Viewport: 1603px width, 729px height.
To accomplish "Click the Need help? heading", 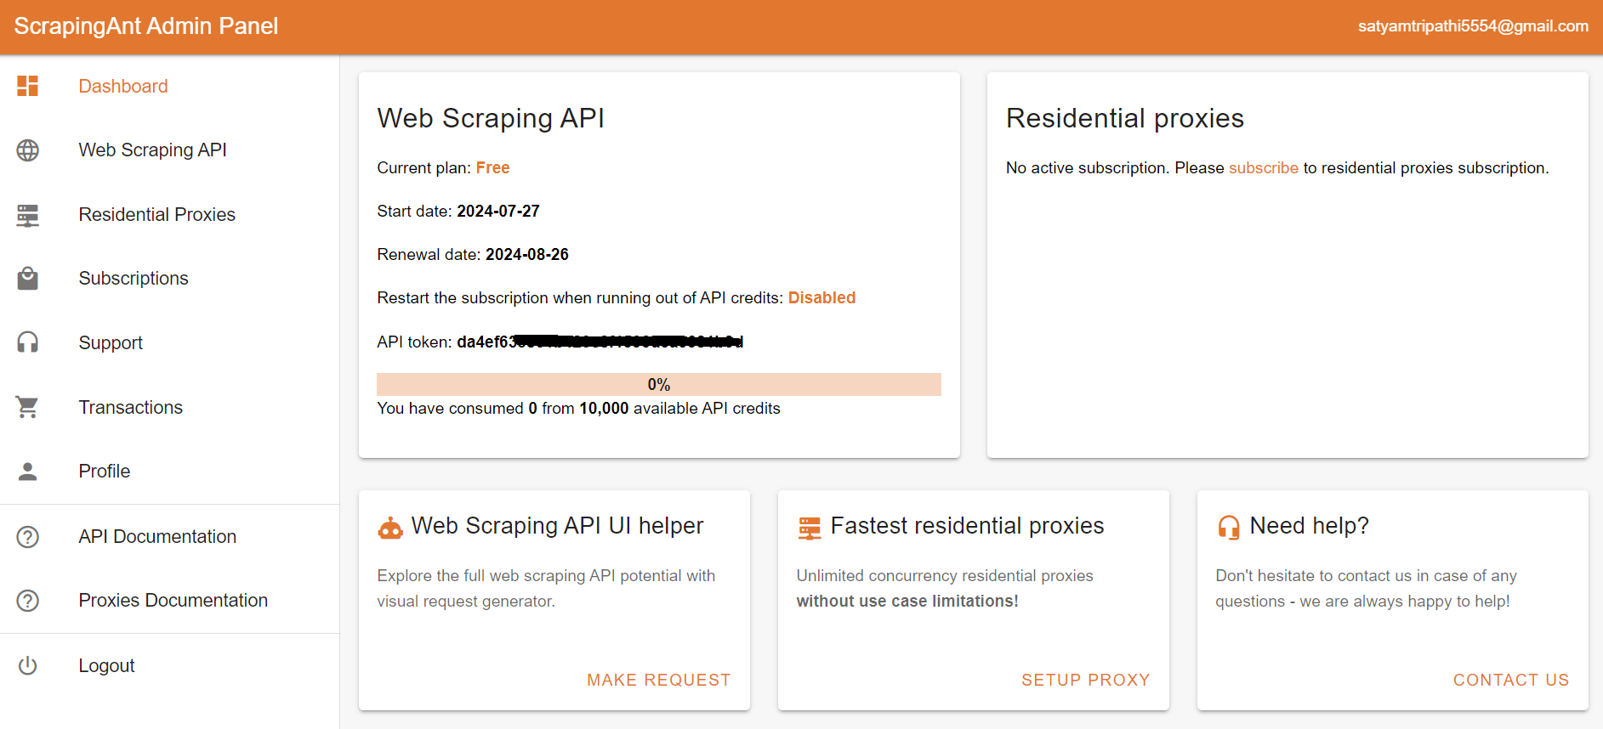I will click(1309, 526).
